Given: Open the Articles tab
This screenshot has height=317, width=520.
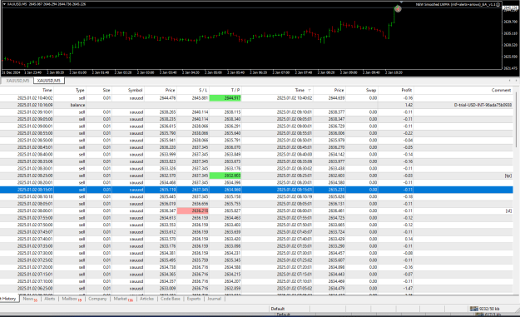Looking at the screenshot, I should coord(146,299).
